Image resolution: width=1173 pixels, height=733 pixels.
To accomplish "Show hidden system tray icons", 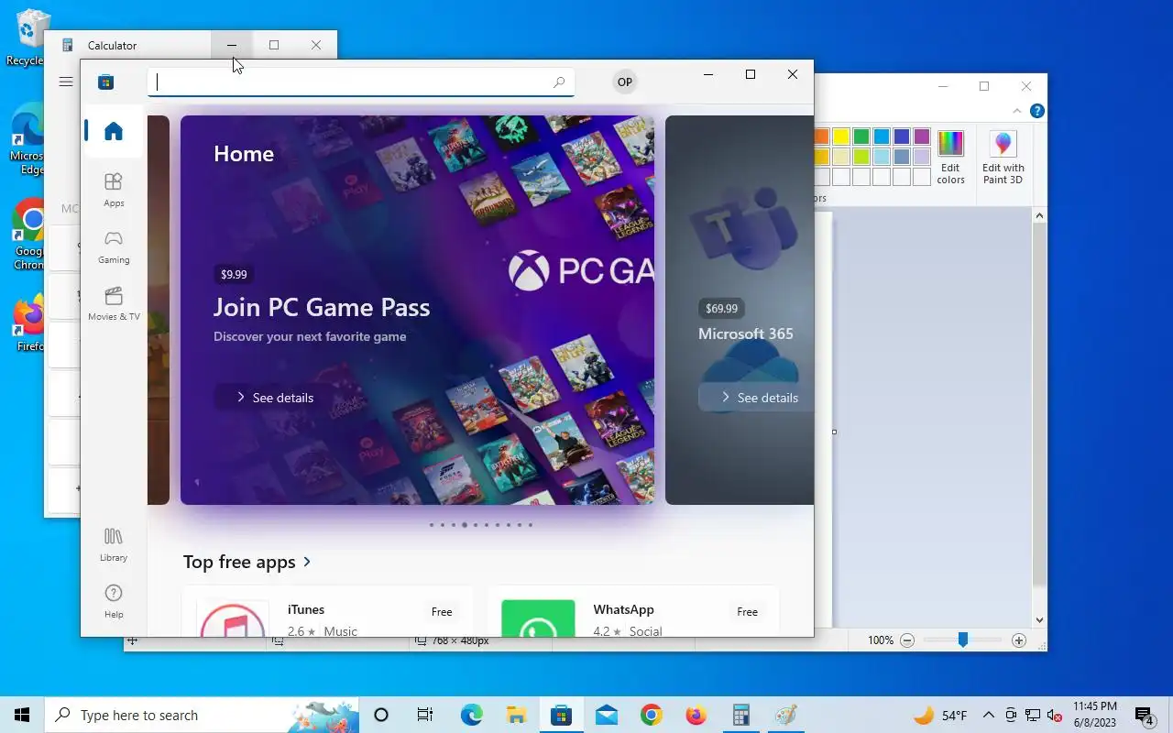I will (x=989, y=715).
